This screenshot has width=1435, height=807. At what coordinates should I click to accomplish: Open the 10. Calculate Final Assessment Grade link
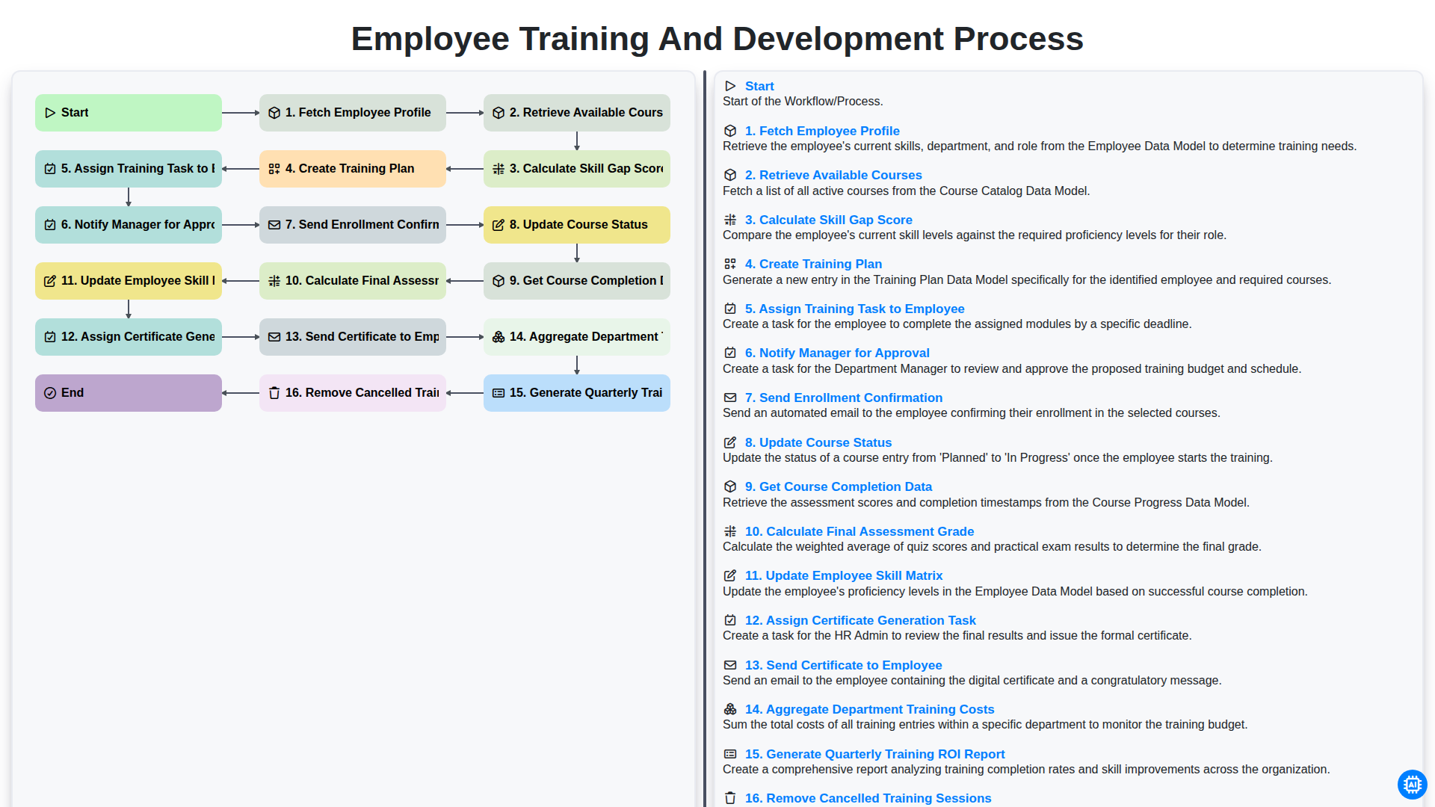click(x=860, y=531)
